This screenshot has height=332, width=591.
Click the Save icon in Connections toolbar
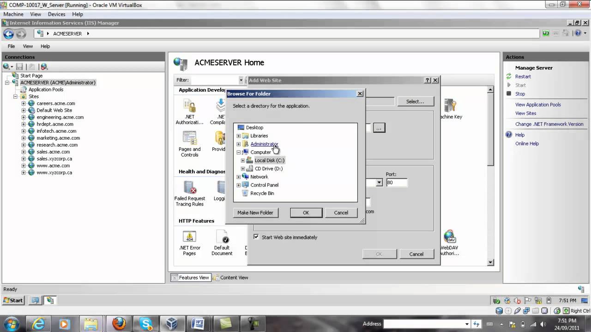click(19, 67)
